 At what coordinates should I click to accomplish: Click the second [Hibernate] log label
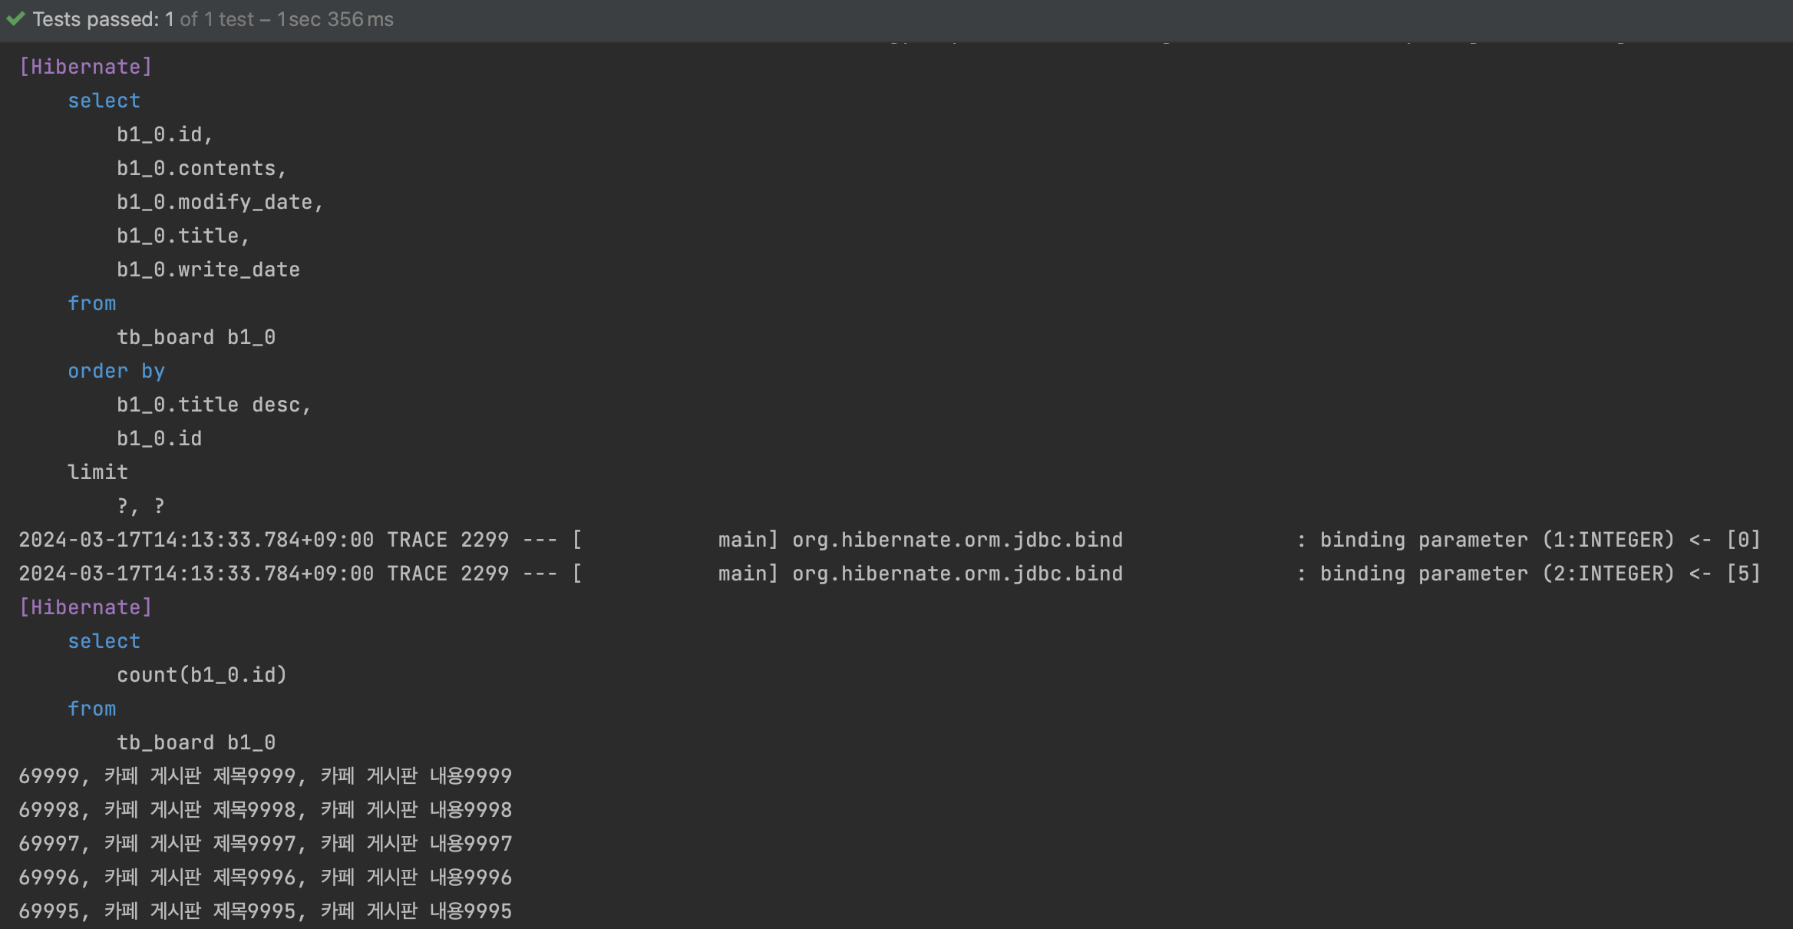tap(86, 607)
